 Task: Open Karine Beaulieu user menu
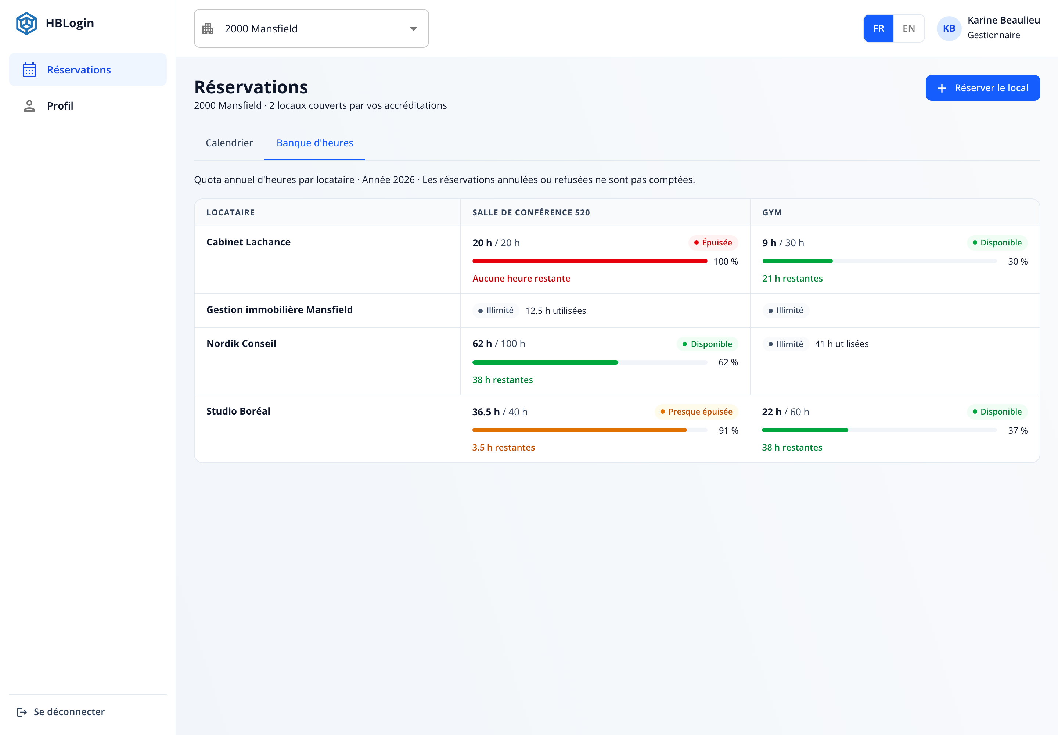(x=988, y=28)
